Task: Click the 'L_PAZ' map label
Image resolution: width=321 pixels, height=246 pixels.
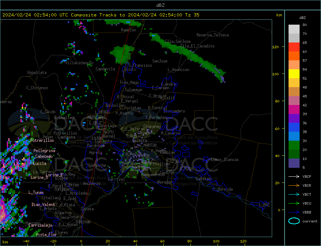Action: (x=264, y=205)
